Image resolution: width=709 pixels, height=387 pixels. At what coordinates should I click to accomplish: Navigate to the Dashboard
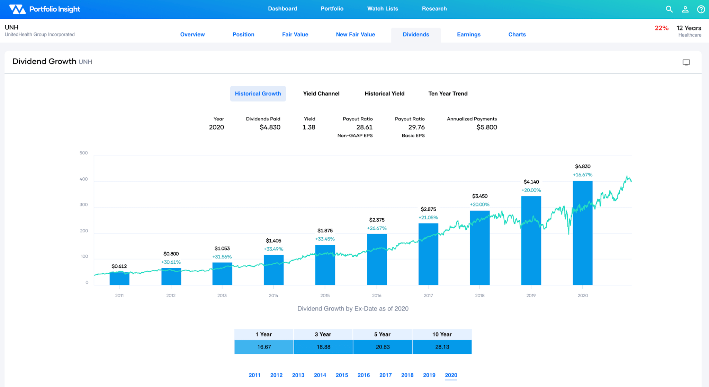(x=282, y=9)
